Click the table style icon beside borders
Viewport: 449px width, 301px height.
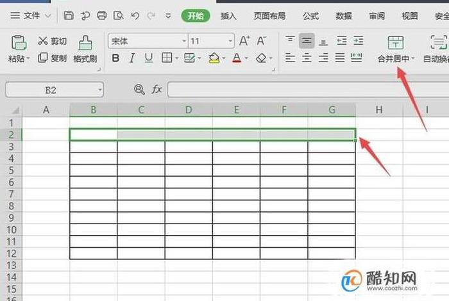click(190, 58)
